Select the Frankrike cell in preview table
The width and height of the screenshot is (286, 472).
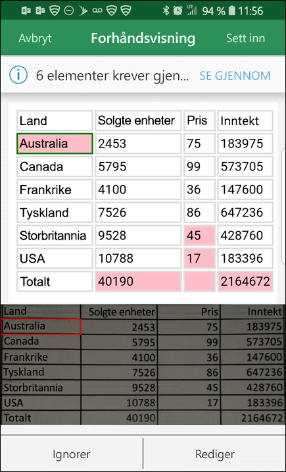click(55, 190)
